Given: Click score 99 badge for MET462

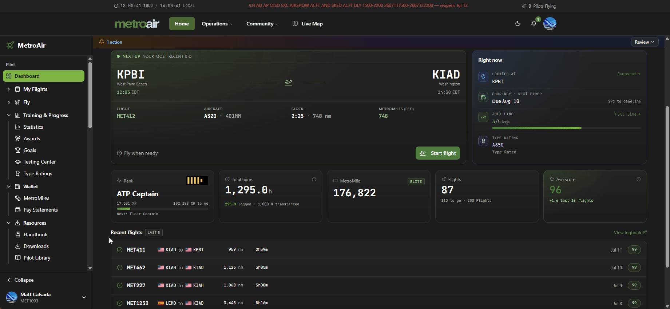Looking at the screenshot, I should point(634,268).
